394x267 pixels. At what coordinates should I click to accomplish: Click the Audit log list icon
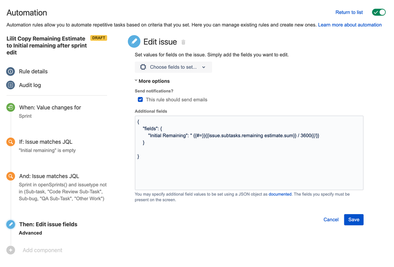(x=11, y=85)
